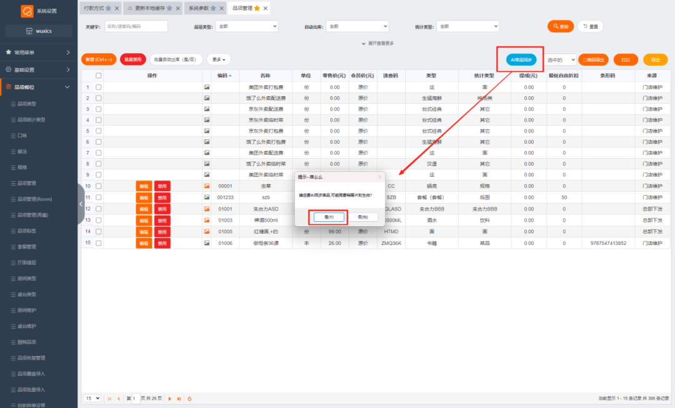This screenshot has height=408, width=675.
Task: Collapse the sidebar with the left arrow handle
Action: (x=81, y=204)
